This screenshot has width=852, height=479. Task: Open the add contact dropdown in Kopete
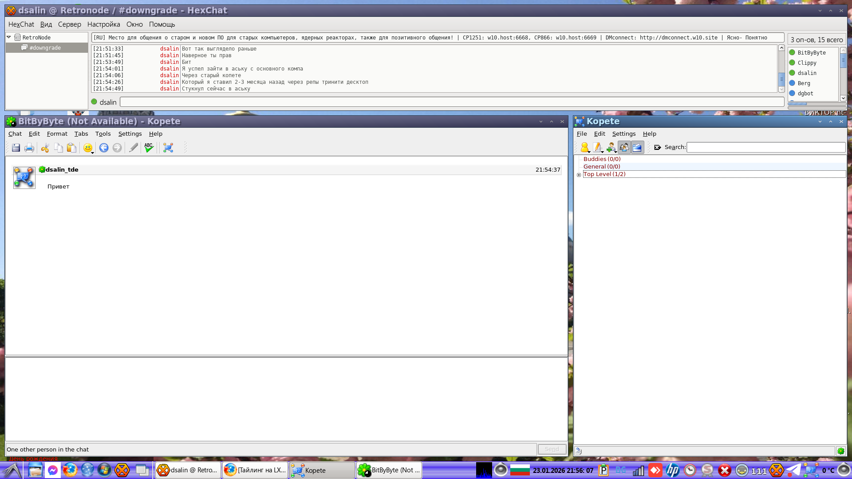(x=611, y=147)
